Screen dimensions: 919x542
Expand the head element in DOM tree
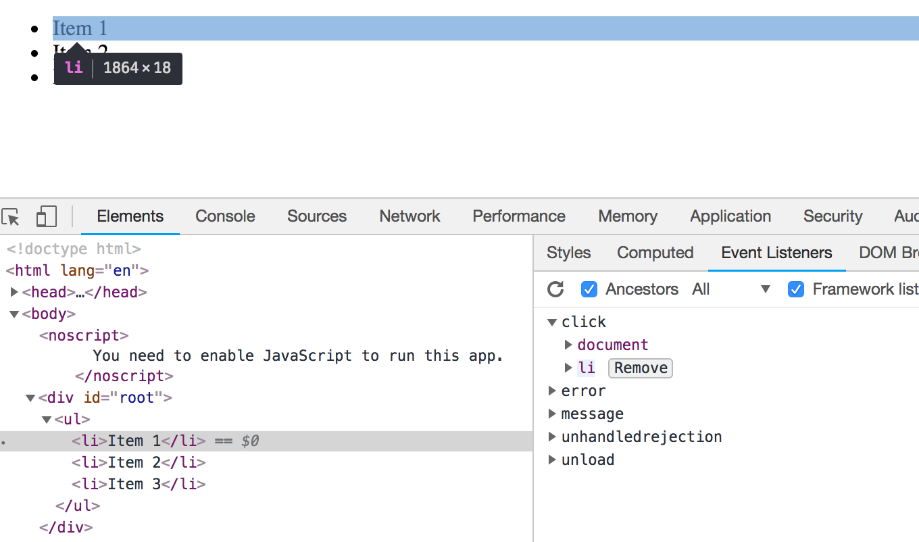click(14, 292)
